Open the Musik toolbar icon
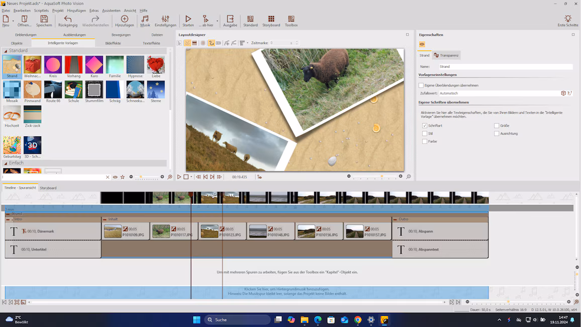The image size is (581, 327). pos(145,21)
